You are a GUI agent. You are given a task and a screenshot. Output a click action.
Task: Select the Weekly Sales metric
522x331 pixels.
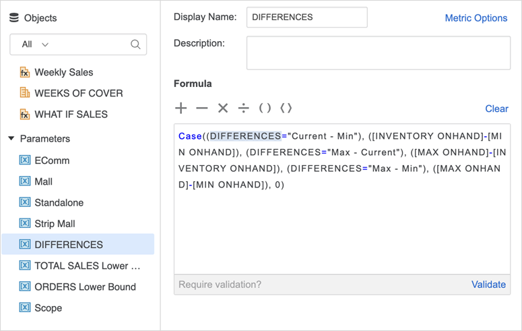63,72
